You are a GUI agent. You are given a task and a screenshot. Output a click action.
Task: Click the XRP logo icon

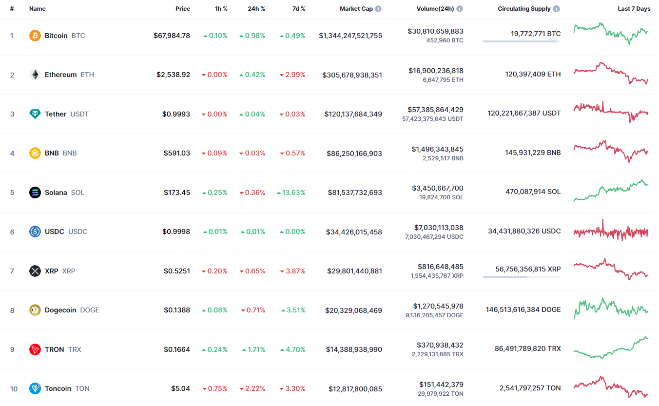coord(35,271)
